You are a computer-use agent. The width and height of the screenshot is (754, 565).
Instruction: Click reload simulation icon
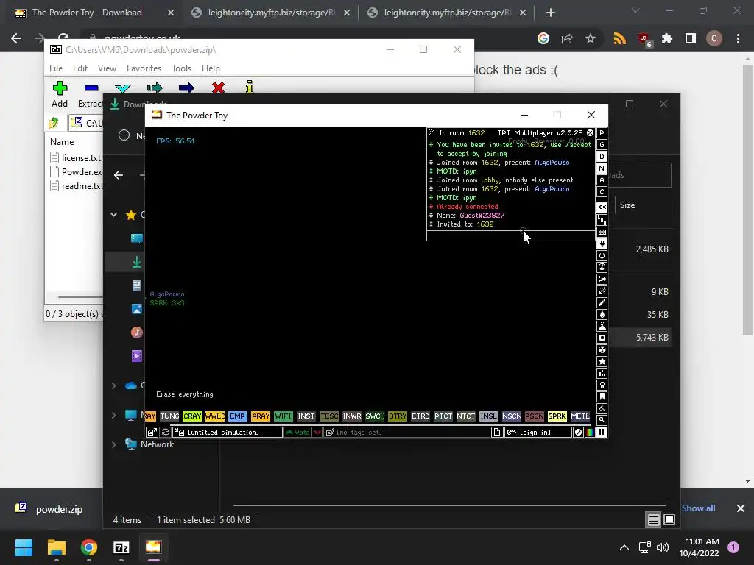[x=165, y=433]
